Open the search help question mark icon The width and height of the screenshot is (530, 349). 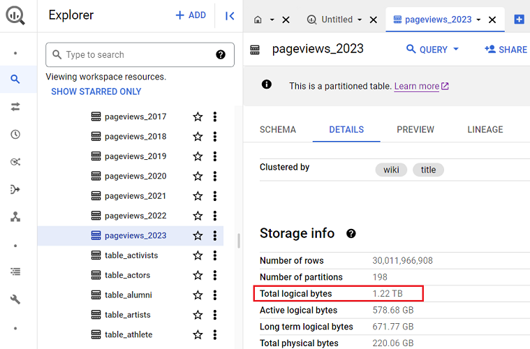pos(221,54)
